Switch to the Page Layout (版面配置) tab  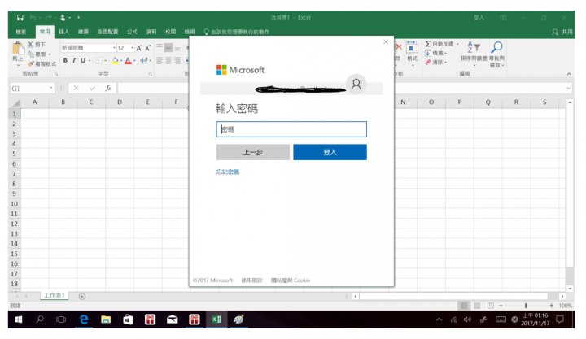[x=107, y=32]
